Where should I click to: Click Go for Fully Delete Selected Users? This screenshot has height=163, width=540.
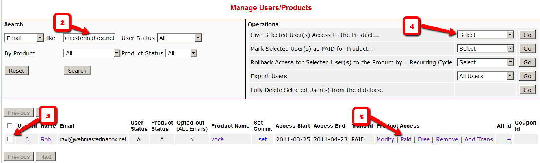click(527, 90)
